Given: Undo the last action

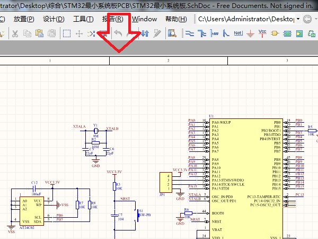Looking at the screenshot, I should coord(118,33).
